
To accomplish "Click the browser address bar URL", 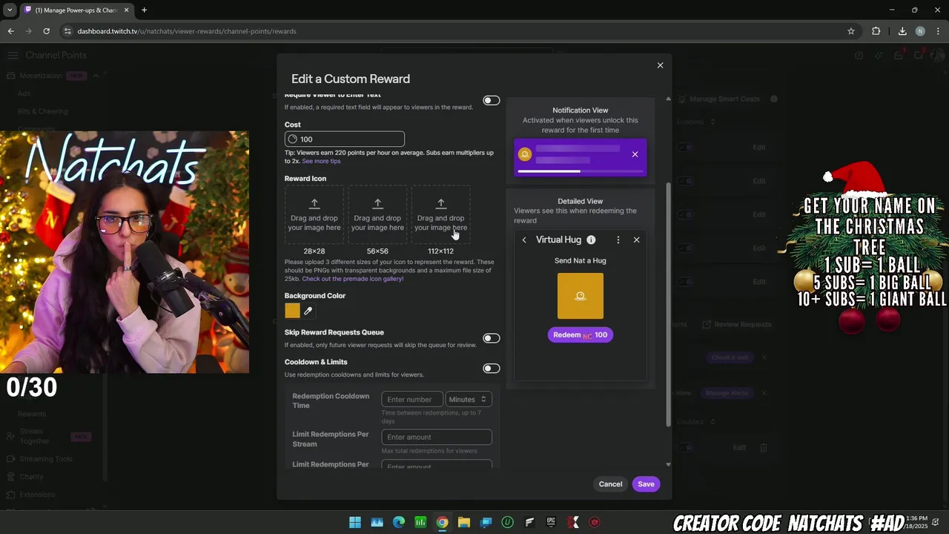I will click(x=187, y=31).
